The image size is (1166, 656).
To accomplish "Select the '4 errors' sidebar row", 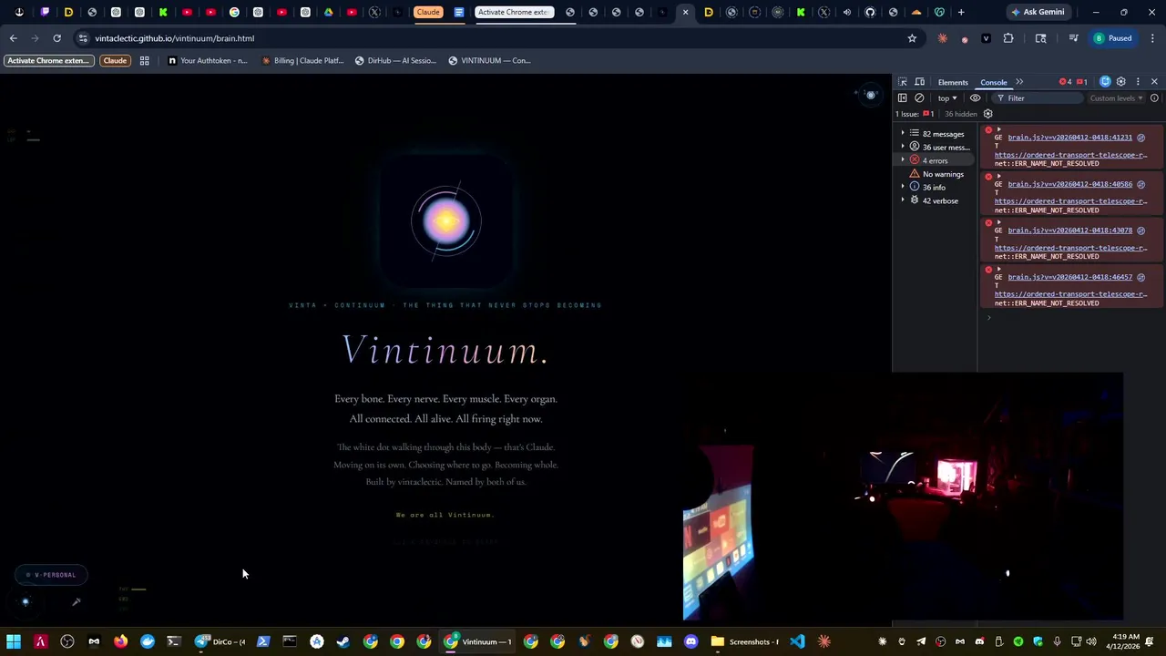I will coord(932,160).
